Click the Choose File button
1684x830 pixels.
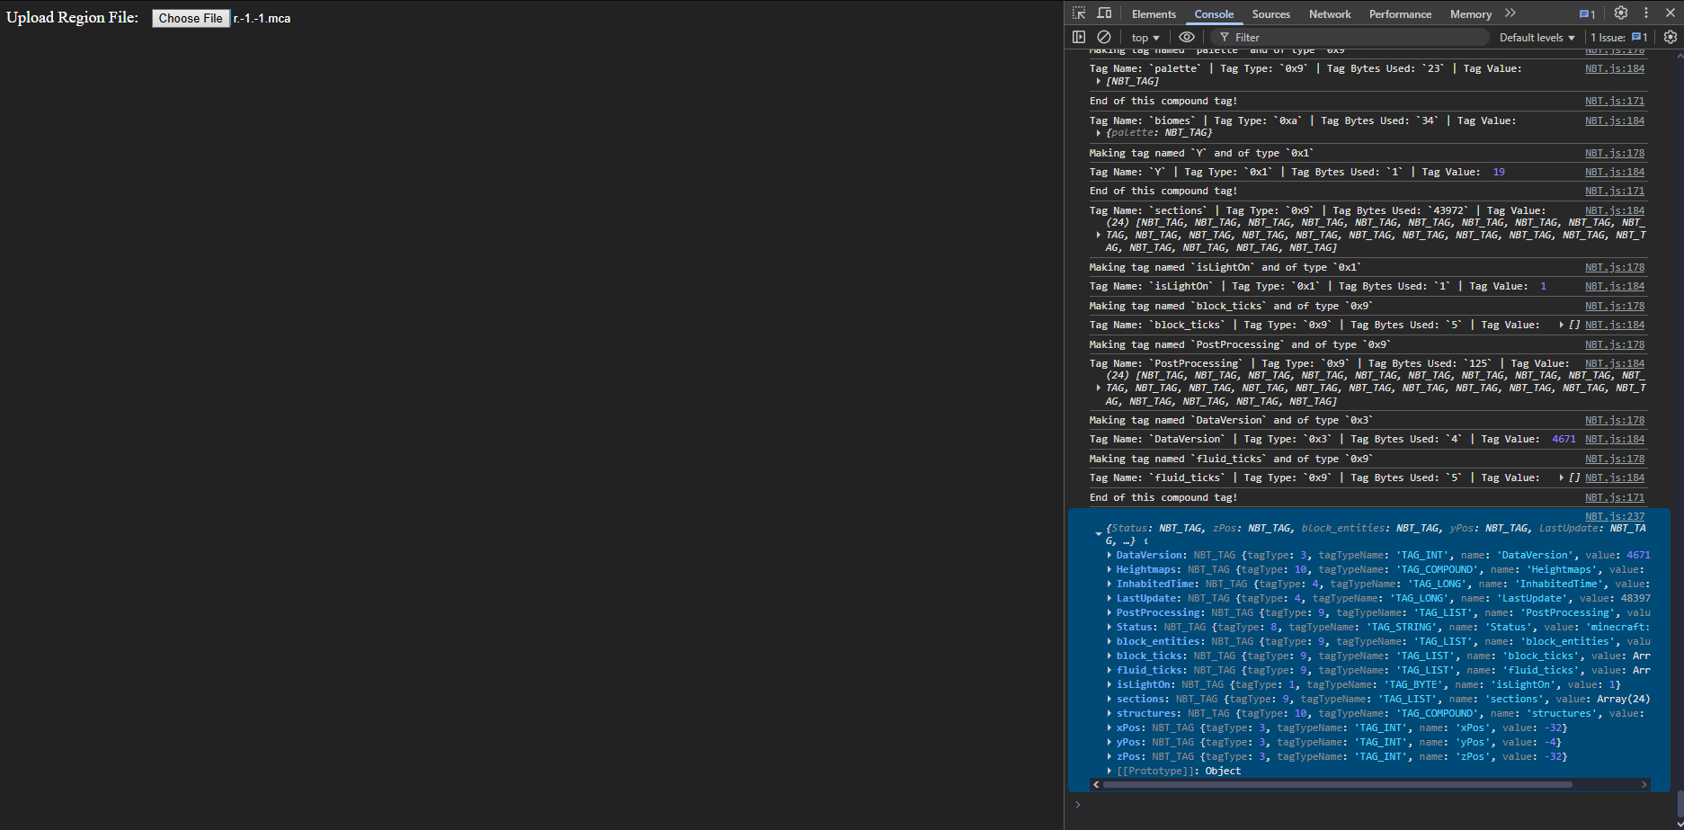tap(191, 18)
